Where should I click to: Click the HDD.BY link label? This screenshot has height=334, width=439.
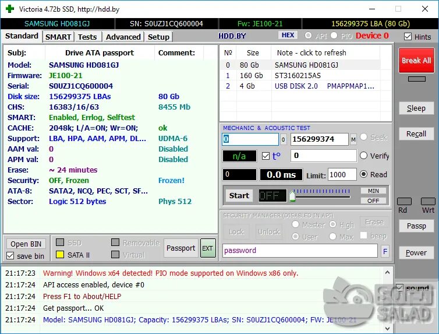232,36
